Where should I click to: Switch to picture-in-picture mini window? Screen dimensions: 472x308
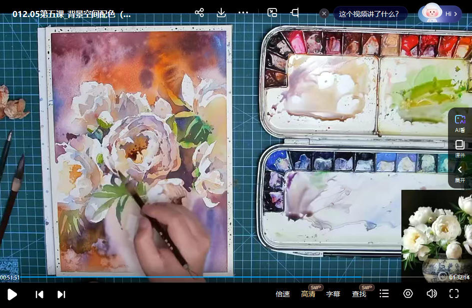click(272, 13)
